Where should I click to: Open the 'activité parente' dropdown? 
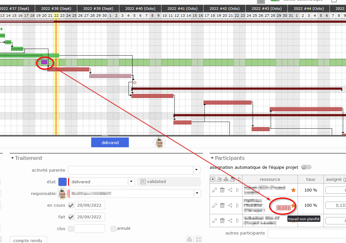197,170
